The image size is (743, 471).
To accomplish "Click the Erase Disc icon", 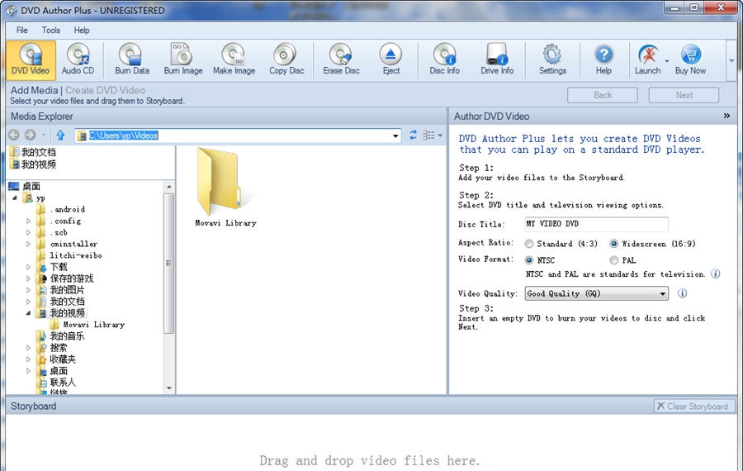I will [x=341, y=59].
